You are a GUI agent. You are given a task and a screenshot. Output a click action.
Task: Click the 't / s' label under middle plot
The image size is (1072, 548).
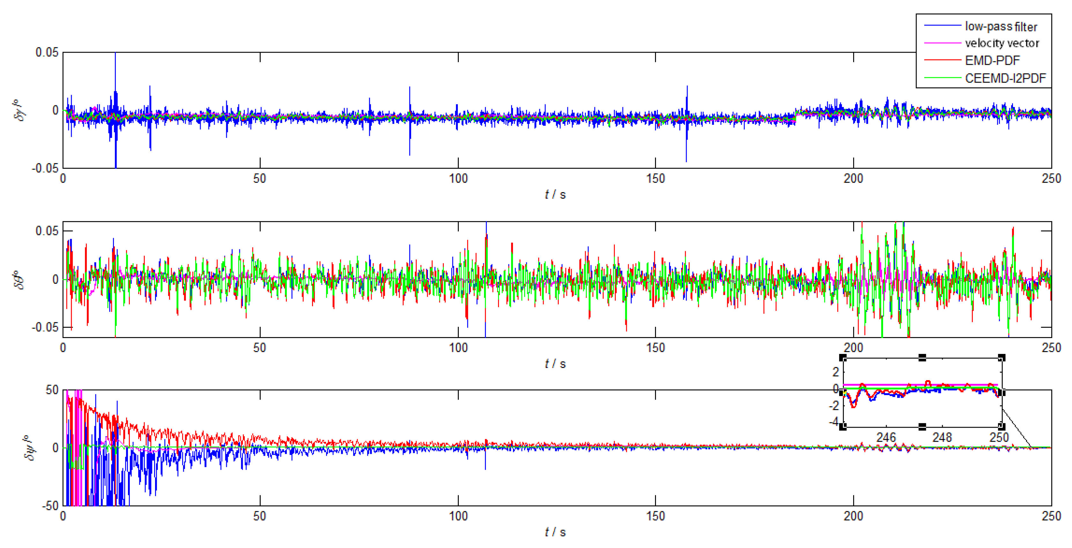555,364
